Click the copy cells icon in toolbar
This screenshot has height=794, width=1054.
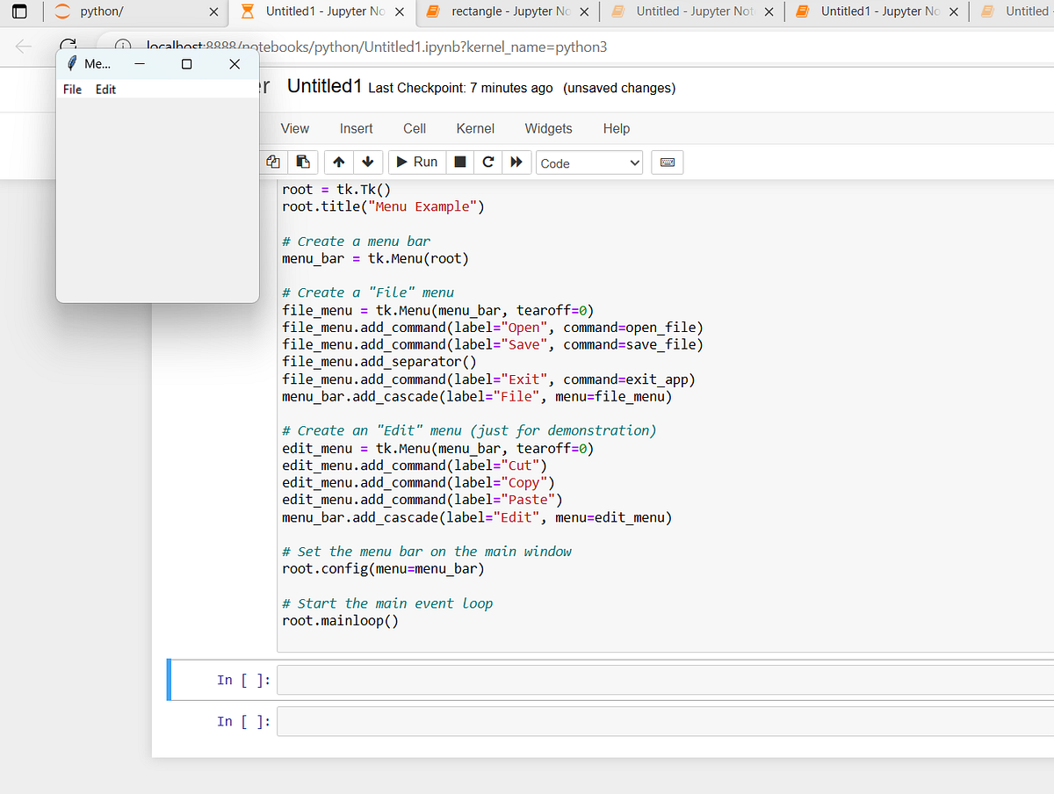pos(274,162)
